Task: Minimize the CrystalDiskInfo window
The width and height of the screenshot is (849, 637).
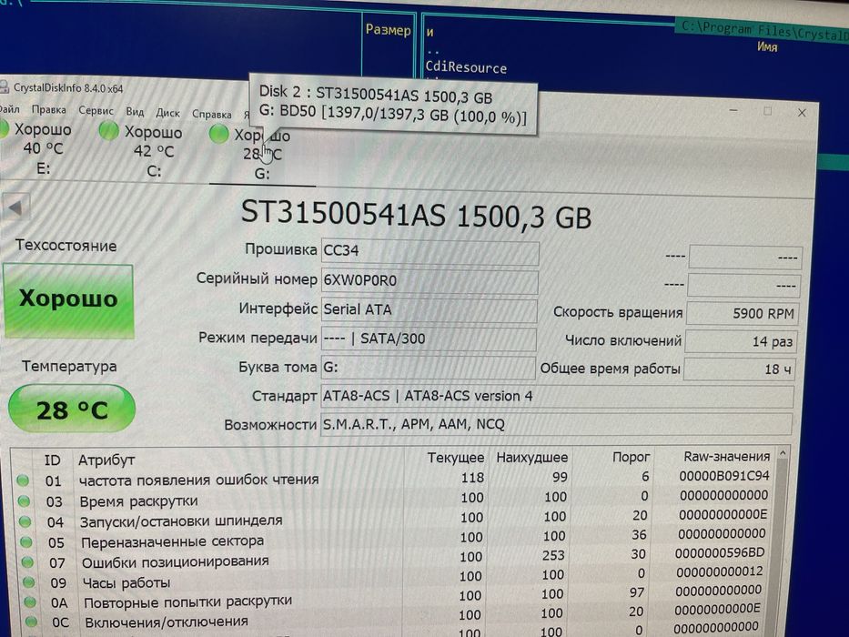Action: point(733,110)
